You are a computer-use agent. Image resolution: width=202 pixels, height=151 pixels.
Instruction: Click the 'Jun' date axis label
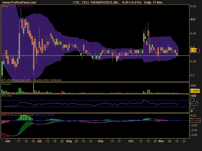8,141
